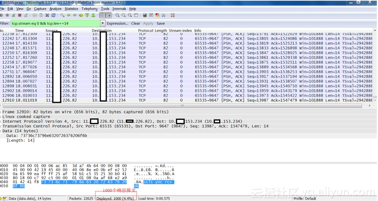Image resolution: width=378 pixels, height=201 pixels.
Task: Select packet number 12910 row
Action: tap(186, 100)
